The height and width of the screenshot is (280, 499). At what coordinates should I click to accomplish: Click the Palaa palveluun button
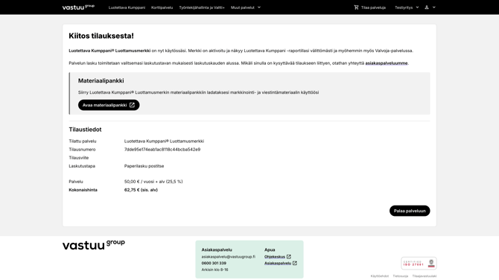coord(410,211)
